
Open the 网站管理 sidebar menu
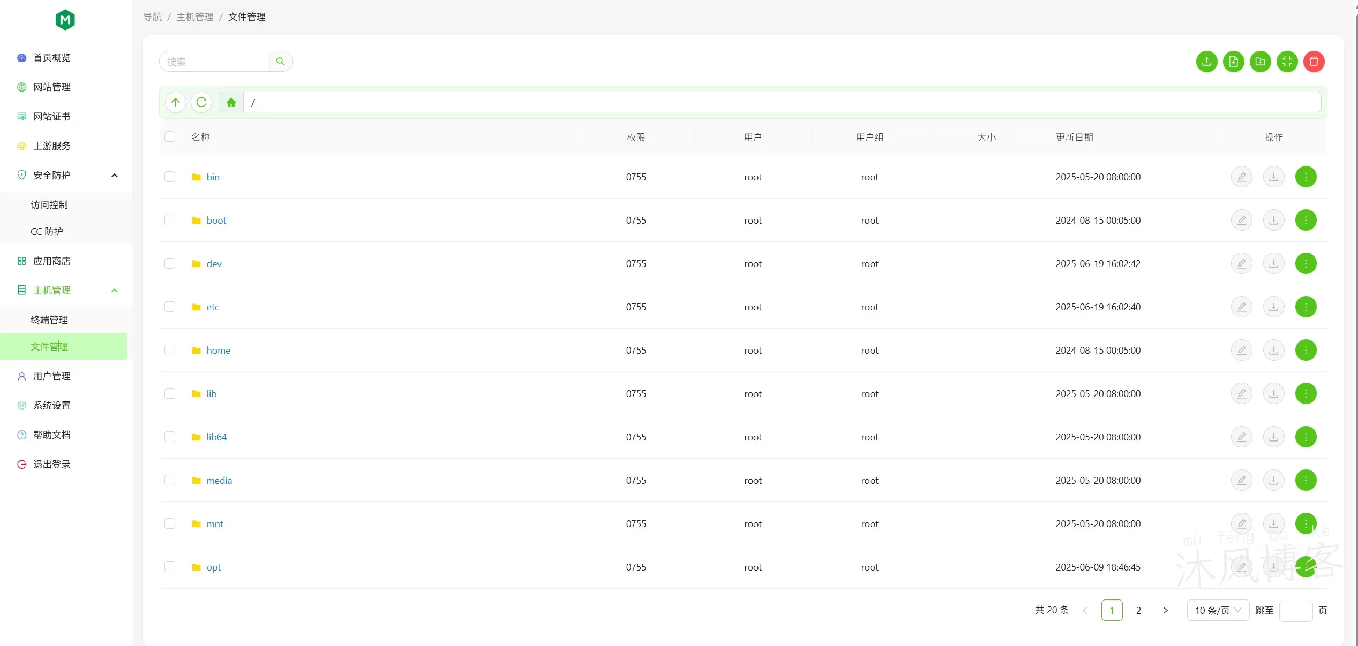click(x=52, y=87)
